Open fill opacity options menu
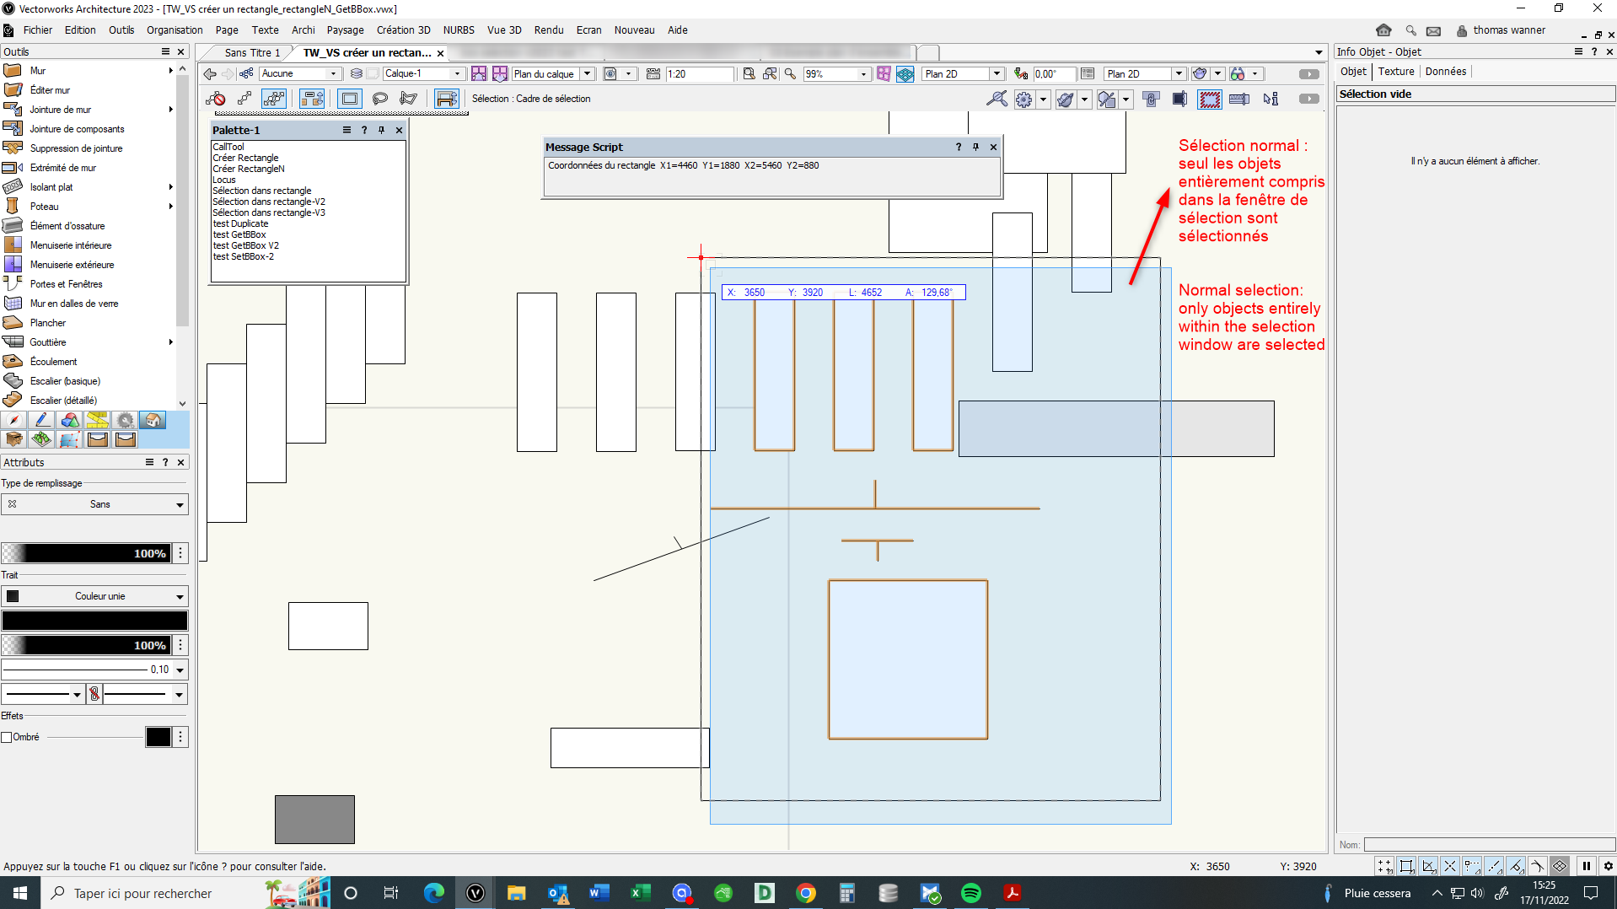Image resolution: width=1617 pixels, height=909 pixels. [x=180, y=553]
